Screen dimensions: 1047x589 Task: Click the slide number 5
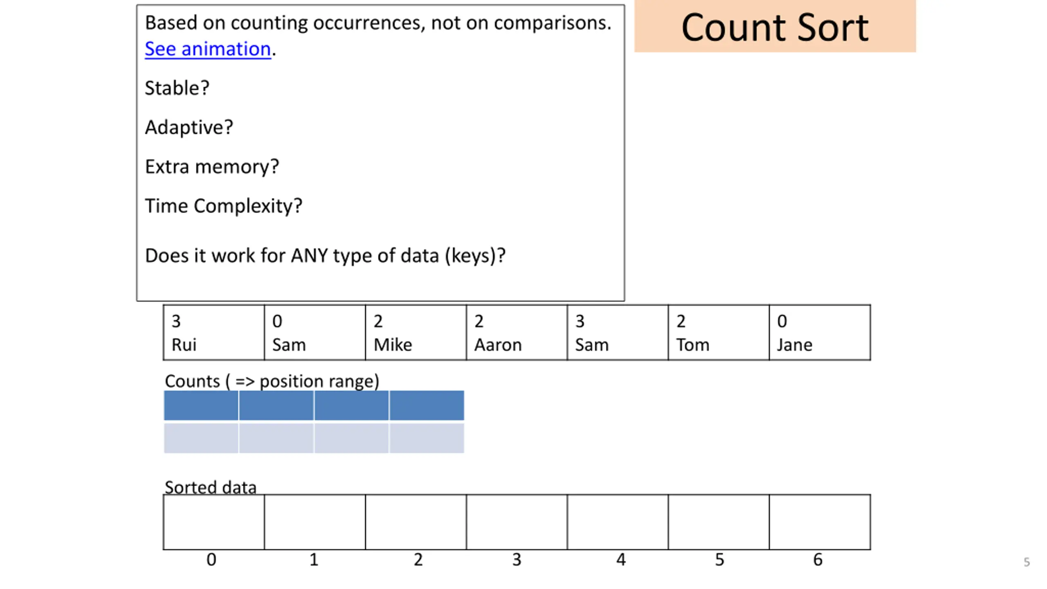[1027, 562]
